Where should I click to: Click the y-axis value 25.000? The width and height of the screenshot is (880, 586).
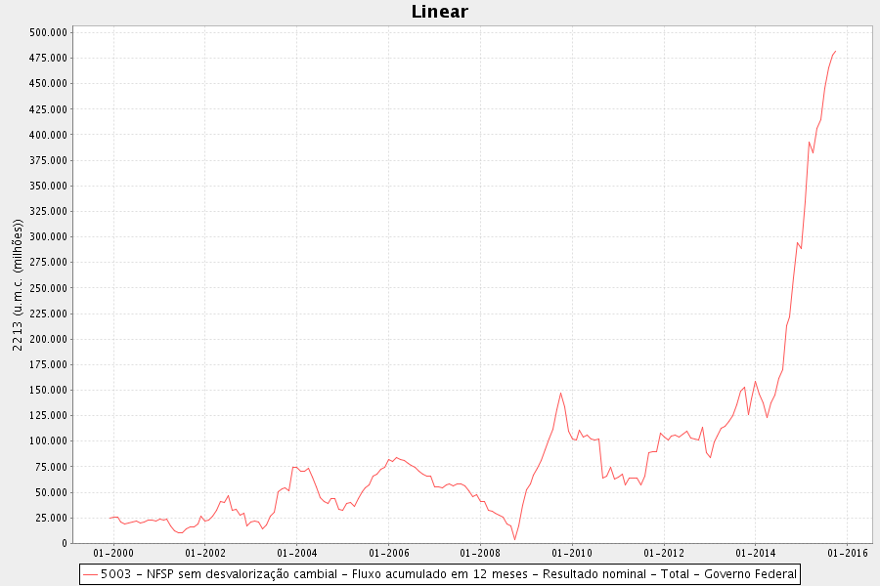tap(51, 519)
